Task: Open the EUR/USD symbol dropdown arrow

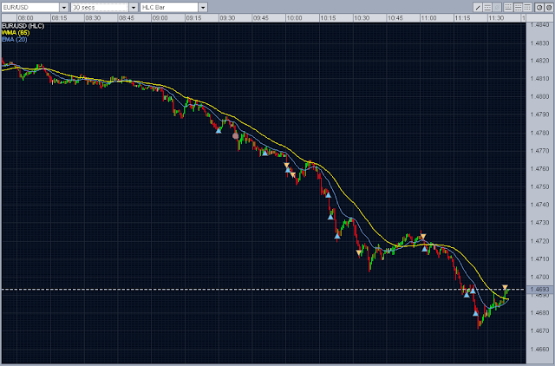Action: (64, 7)
